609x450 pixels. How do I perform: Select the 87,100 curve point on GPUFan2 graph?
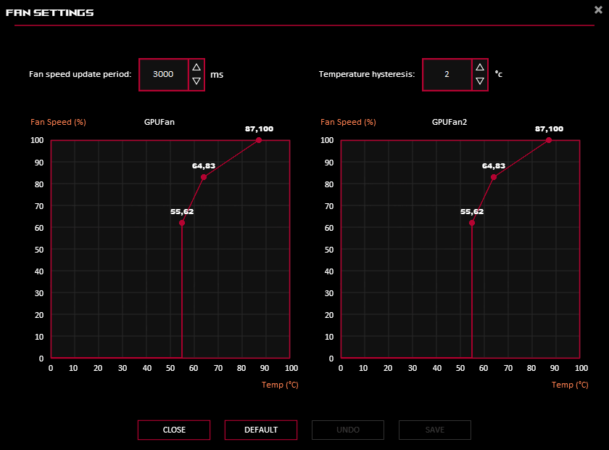[548, 140]
